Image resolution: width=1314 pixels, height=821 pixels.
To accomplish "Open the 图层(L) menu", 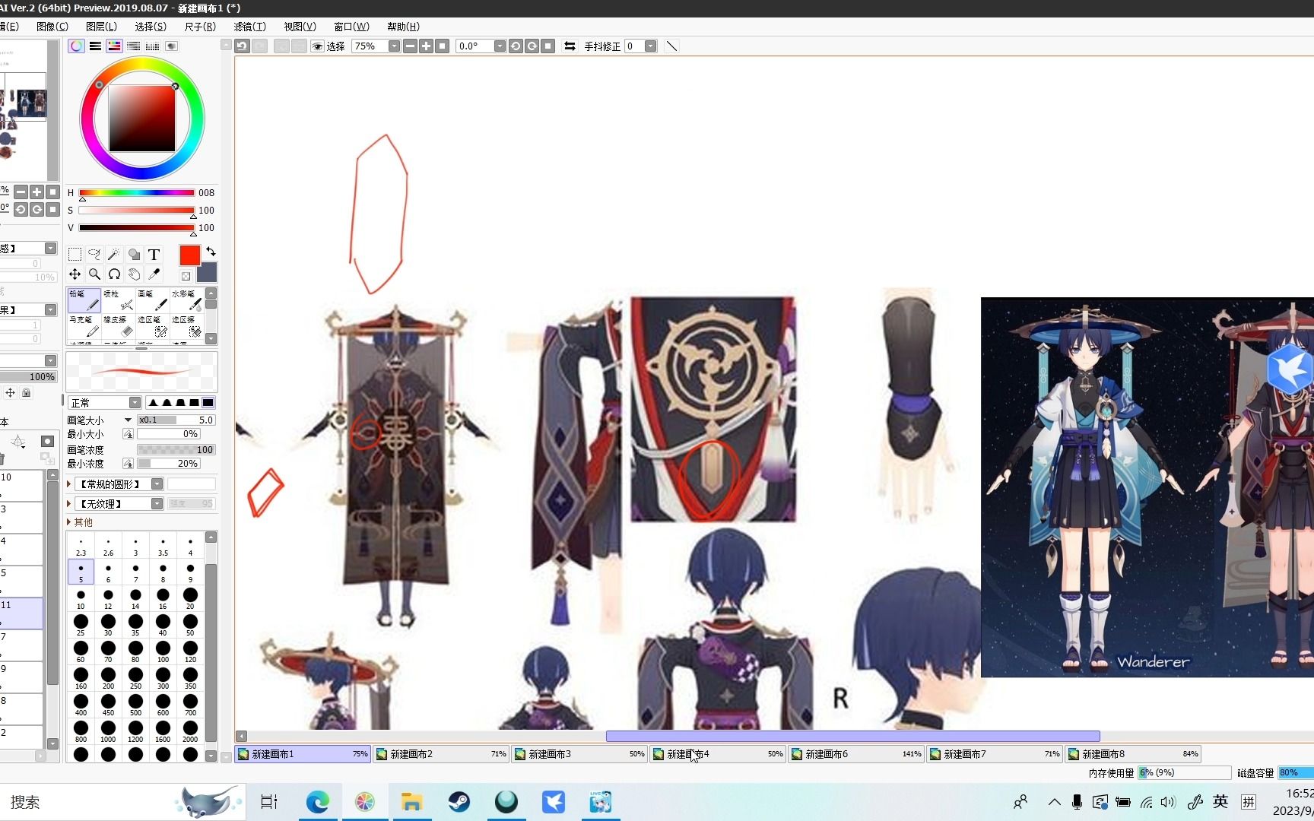I will pos(101,26).
